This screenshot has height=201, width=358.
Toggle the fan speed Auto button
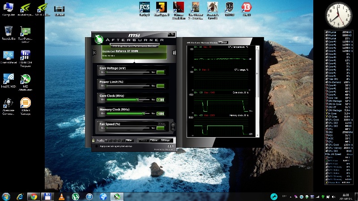[x=162, y=124]
